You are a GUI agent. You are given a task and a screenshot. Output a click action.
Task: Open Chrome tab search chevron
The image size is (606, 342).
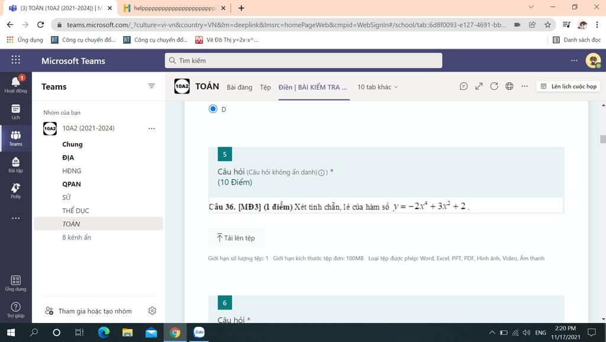[531, 7]
